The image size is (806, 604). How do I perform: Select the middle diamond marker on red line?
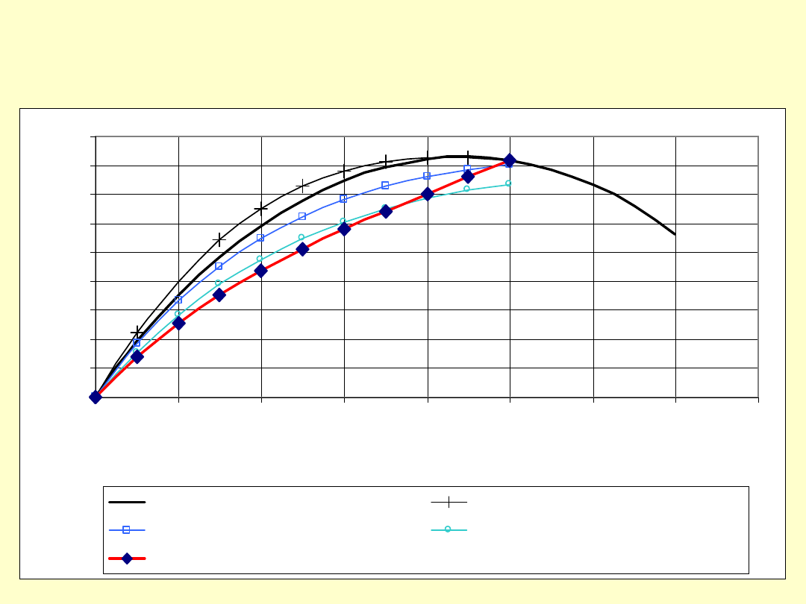click(x=302, y=249)
